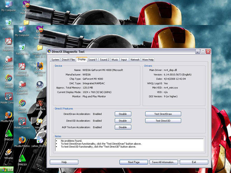The image size is (231, 173).
Task: Select the Yahoo! Messenger icon above the Smadav 2010 folder
Action: pyautogui.click(x=40, y=32)
